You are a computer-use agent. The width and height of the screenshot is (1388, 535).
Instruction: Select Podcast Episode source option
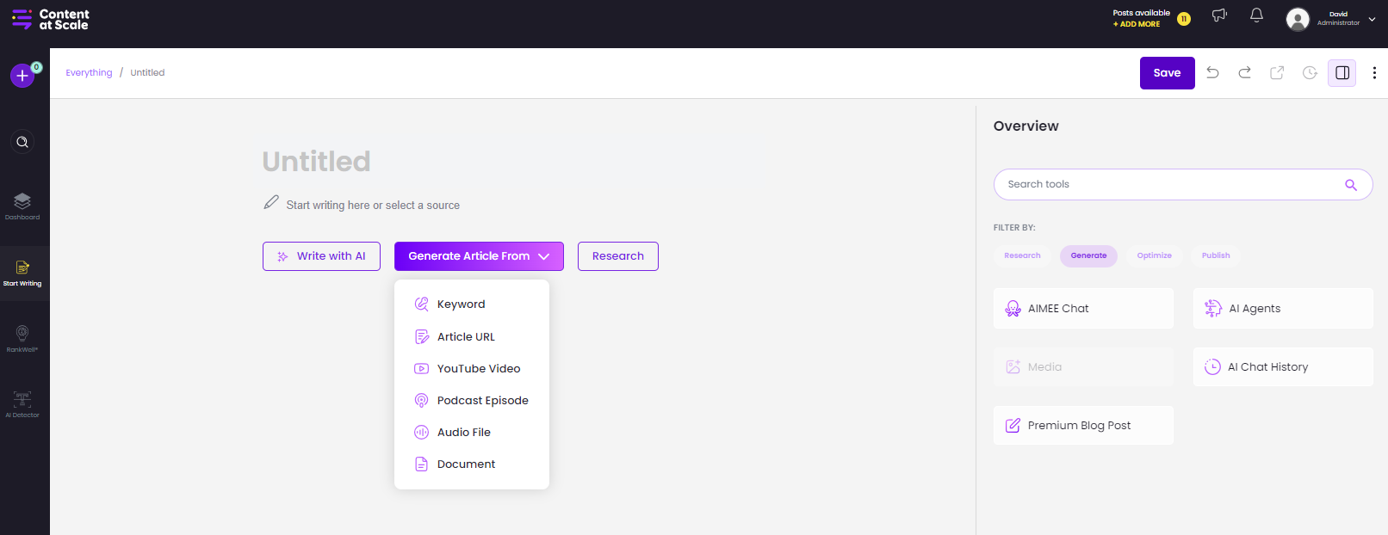[x=472, y=401]
